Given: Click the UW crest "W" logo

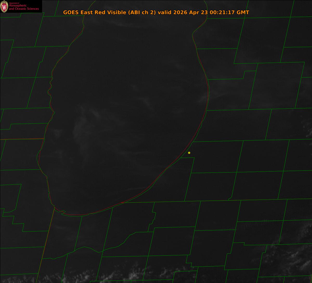Looking at the screenshot, I should pyautogui.click(x=4, y=6).
